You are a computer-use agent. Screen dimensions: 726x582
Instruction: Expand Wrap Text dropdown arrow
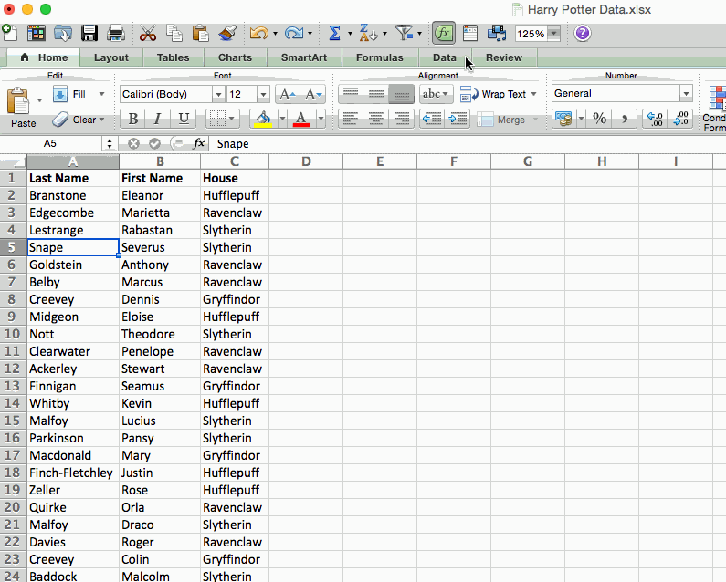pos(534,94)
